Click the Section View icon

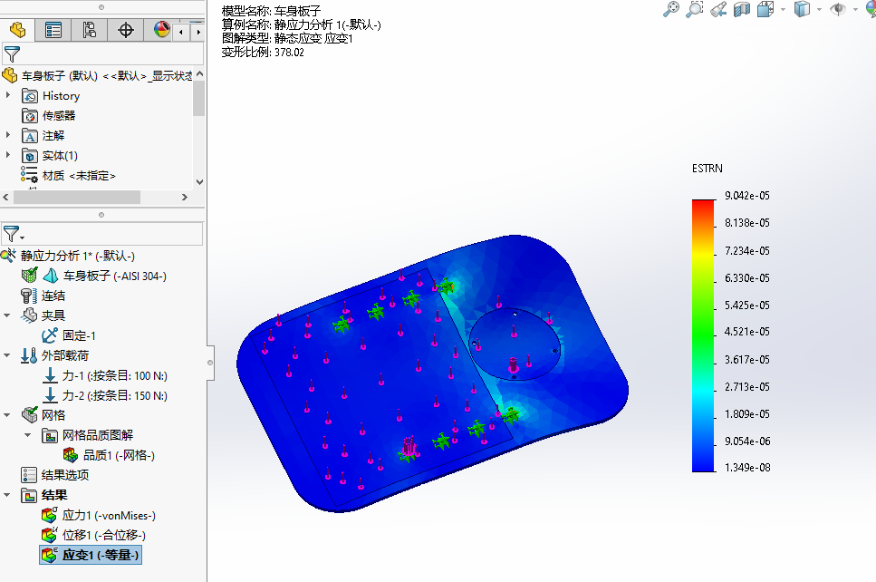click(x=742, y=9)
